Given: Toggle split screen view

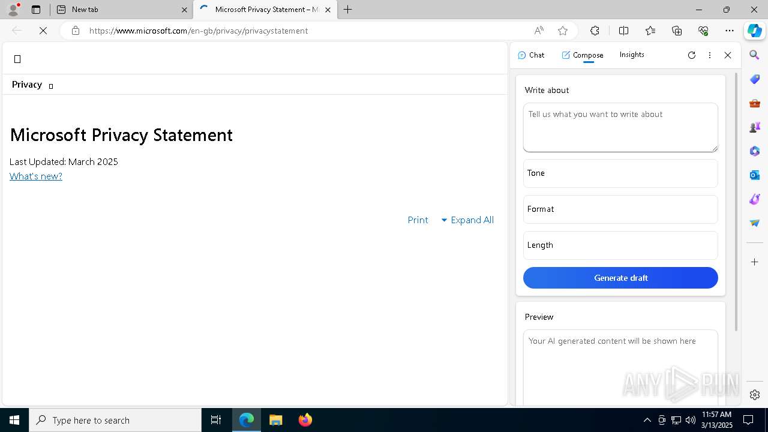Looking at the screenshot, I should point(623,31).
